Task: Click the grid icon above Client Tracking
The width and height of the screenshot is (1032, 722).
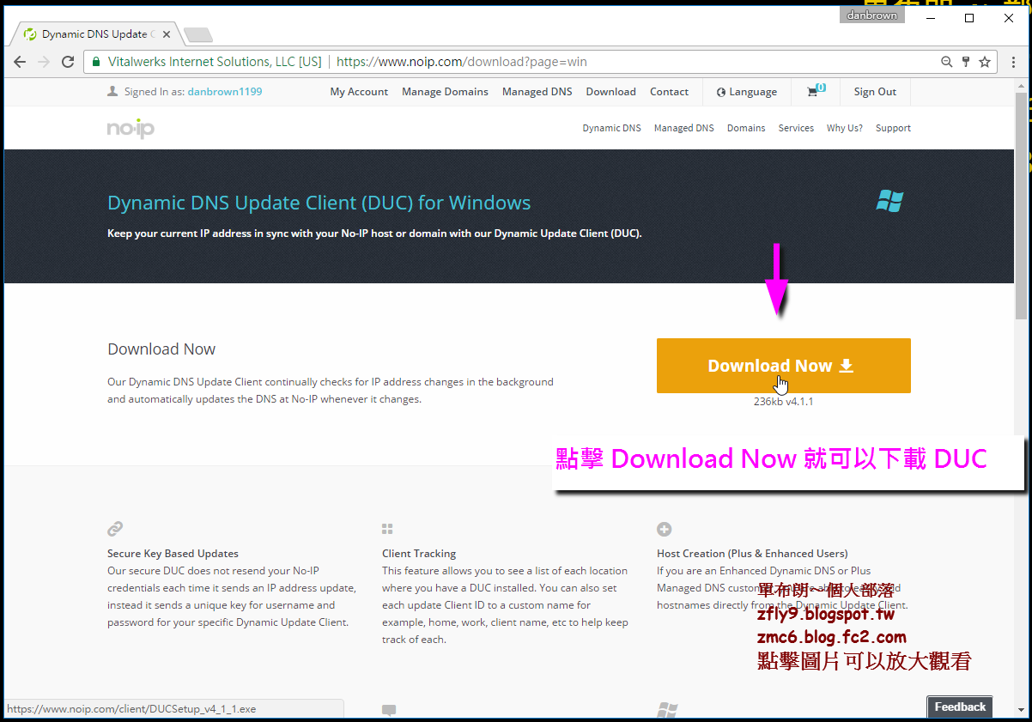Action: coord(387,529)
